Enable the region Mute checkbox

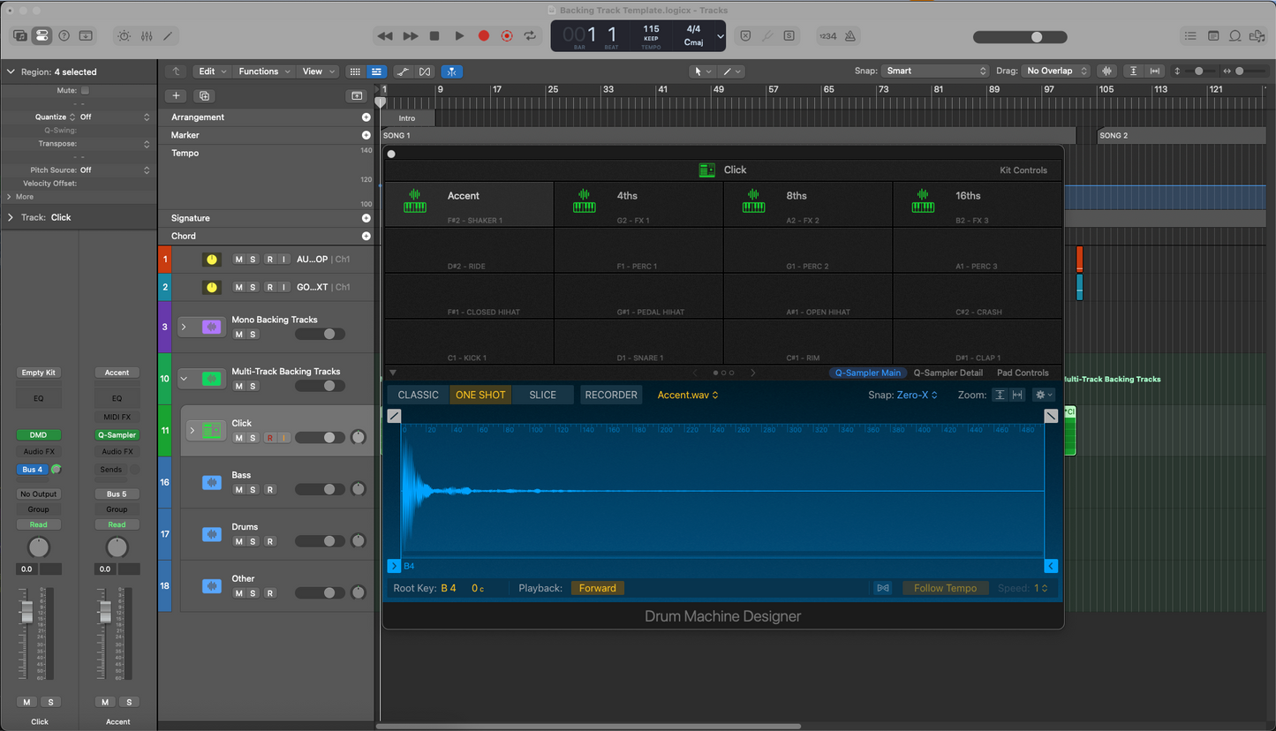pyautogui.click(x=85, y=90)
